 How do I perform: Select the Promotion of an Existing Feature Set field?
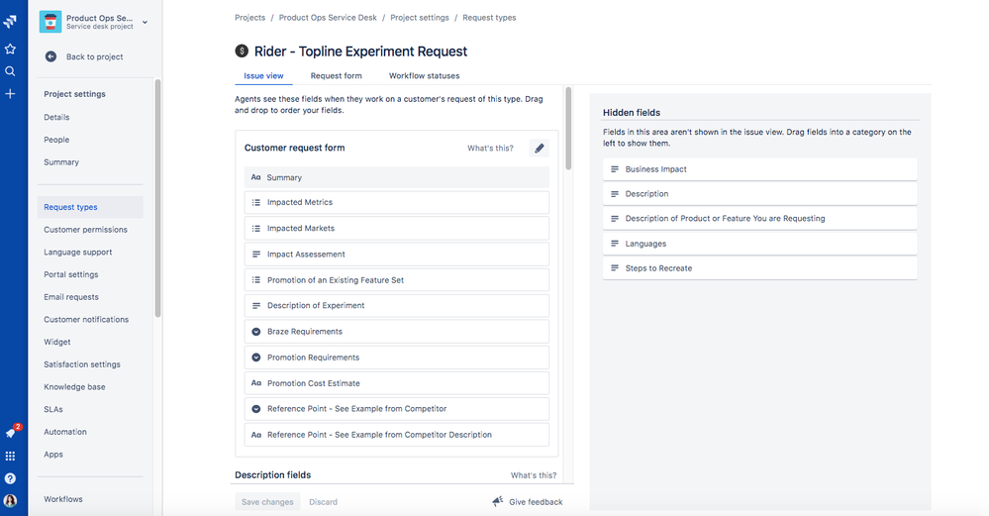(397, 280)
